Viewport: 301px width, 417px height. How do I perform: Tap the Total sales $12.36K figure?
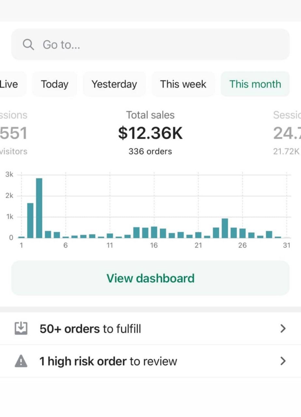(x=150, y=133)
